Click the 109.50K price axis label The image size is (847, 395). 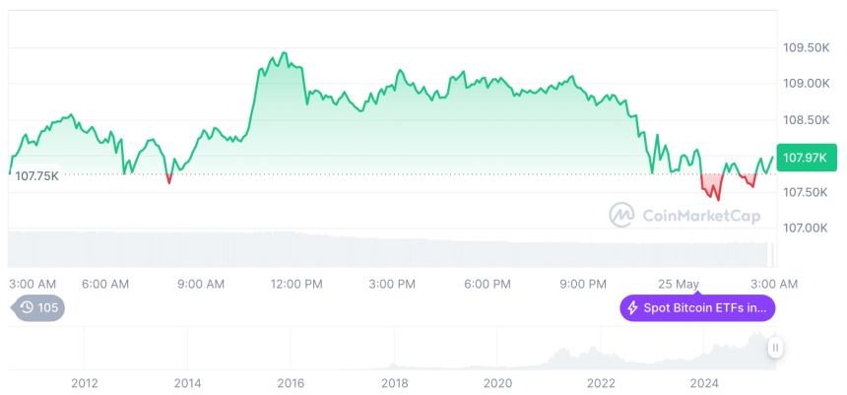pyautogui.click(x=805, y=47)
